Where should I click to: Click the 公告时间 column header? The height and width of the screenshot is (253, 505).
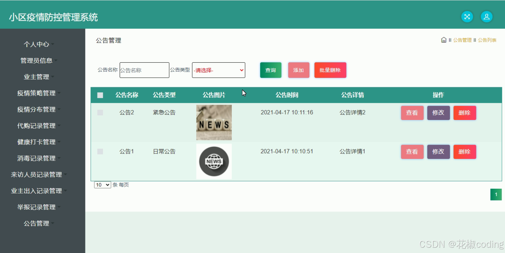287,95
